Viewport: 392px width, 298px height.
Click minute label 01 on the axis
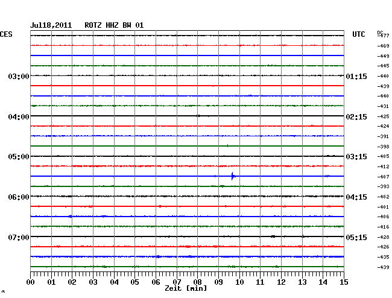tap(51, 282)
